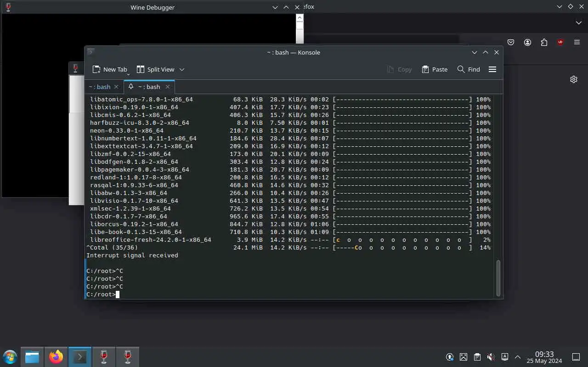Click the bell activity icon on second tab
The width and height of the screenshot is (588, 367).
[131, 87]
